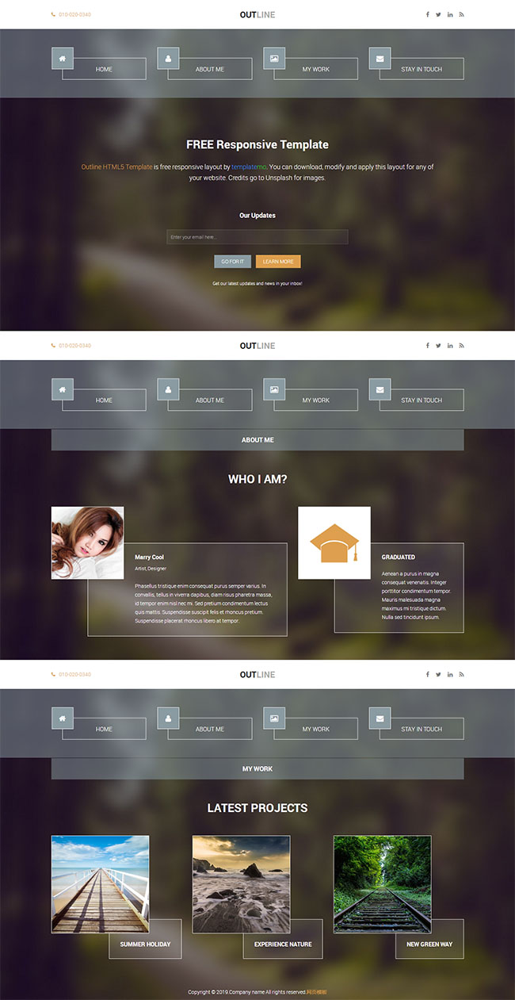Viewport: 515px width, 1000px height.
Task: Click the RSS feed icon in the topmost header
Action: click(x=461, y=14)
